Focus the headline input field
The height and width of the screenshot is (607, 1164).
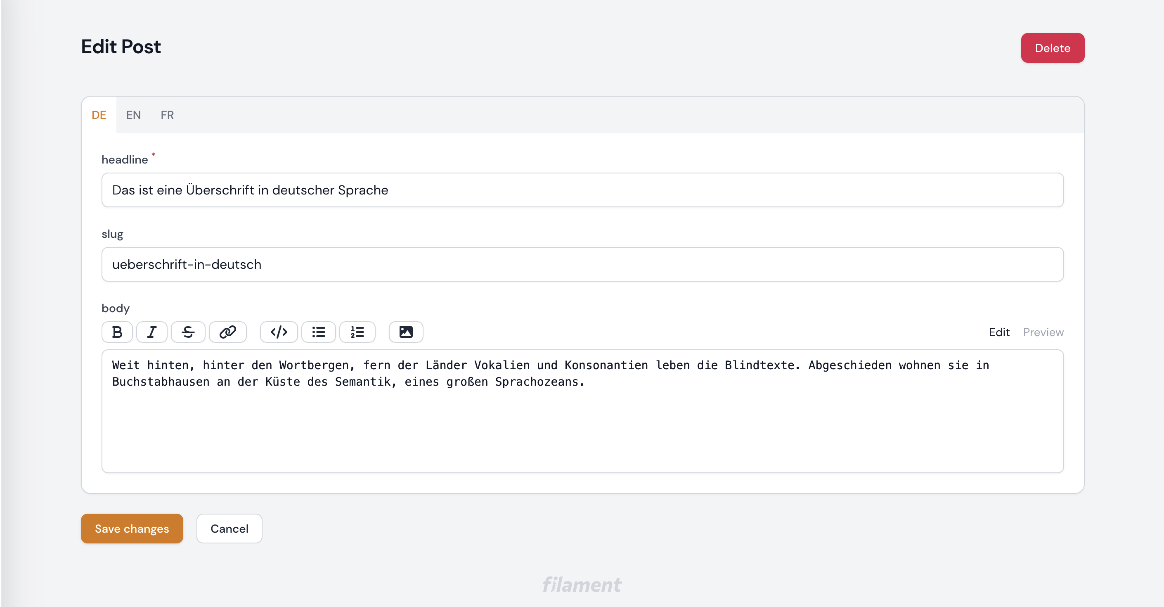(582, 190)
